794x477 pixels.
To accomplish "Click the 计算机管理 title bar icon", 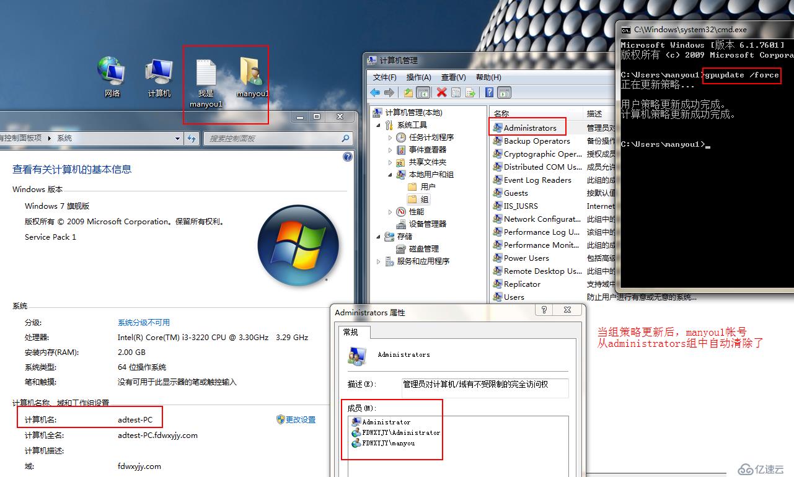I will coord(372,60).
